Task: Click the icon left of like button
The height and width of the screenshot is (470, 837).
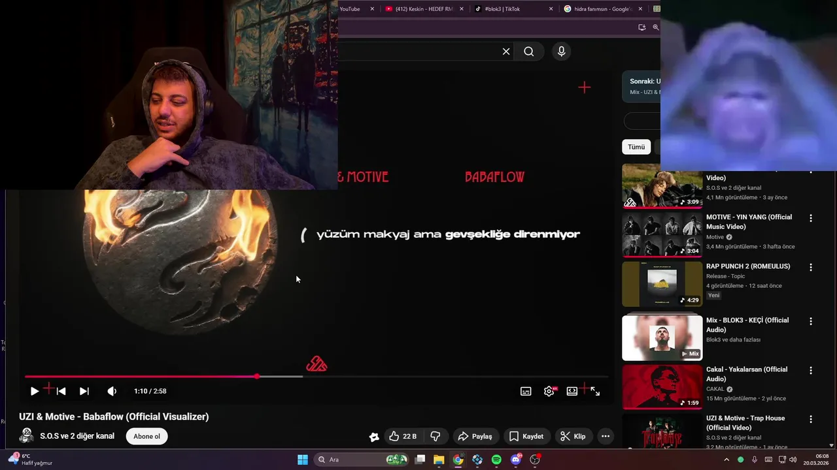Action: (374, 437)
